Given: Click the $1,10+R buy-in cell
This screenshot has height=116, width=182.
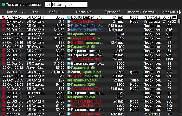Looking at the screenshot, I should (x=58, y=72).
